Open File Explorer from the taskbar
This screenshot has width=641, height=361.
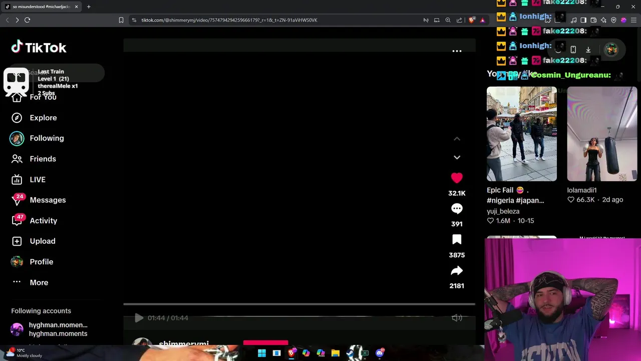336,353
